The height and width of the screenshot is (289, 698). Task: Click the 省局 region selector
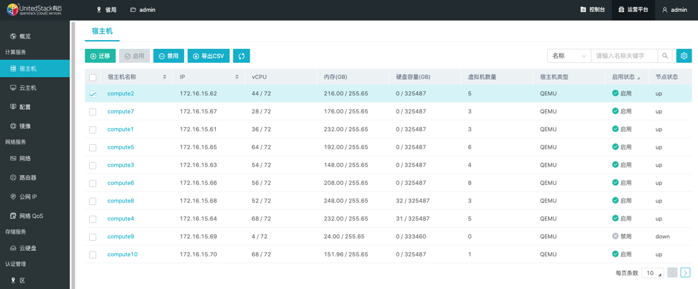coord(107,10)
